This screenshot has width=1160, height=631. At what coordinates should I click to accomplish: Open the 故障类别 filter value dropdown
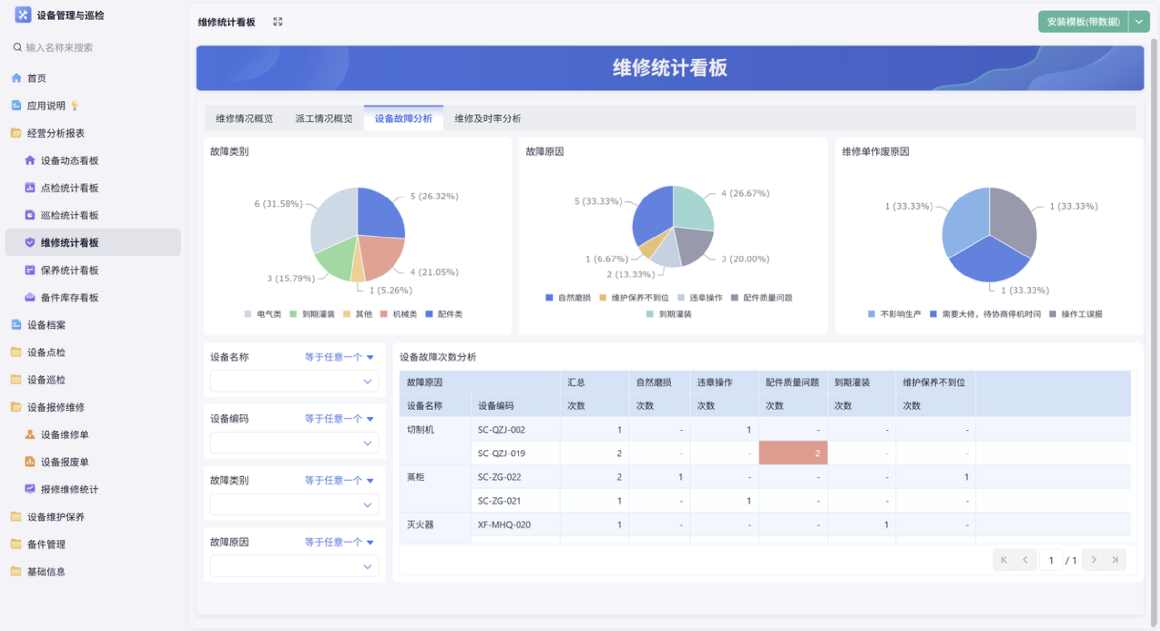[x=294, y=505]
